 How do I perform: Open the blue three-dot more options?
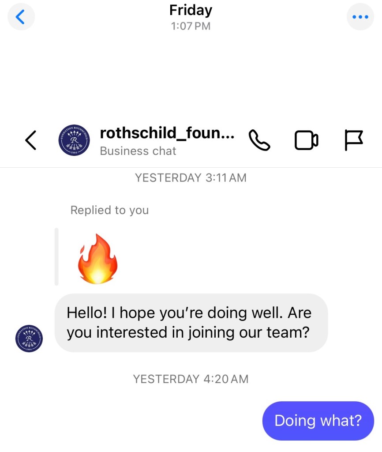coord(360,17)
